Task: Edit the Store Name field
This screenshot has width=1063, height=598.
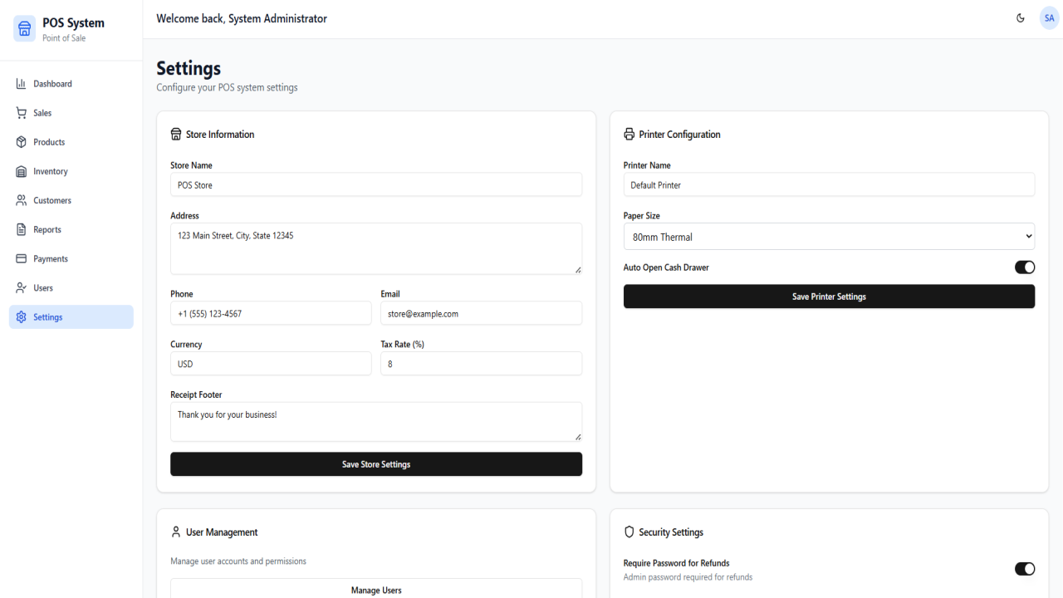Action: point(376,184)
